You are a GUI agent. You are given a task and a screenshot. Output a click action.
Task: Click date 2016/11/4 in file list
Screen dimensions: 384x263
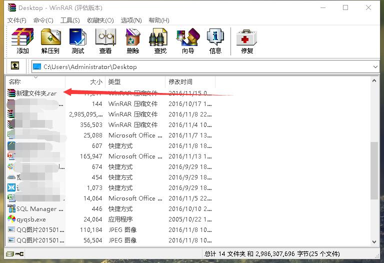tap(190, 125)
